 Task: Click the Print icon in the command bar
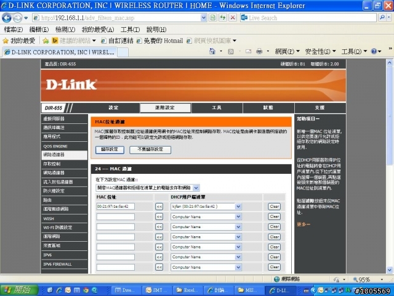pyautogui.click(x=259, y=52)
